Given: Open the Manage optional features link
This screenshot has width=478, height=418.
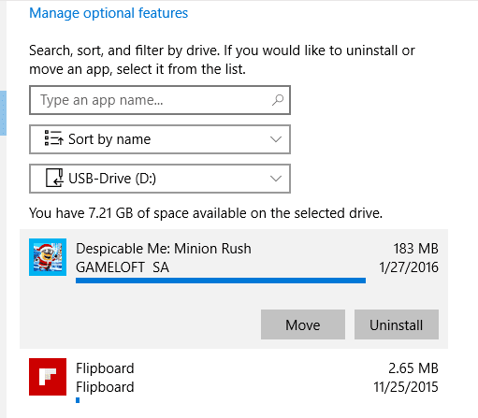Looking at the screenshot, I should (109, 13).
